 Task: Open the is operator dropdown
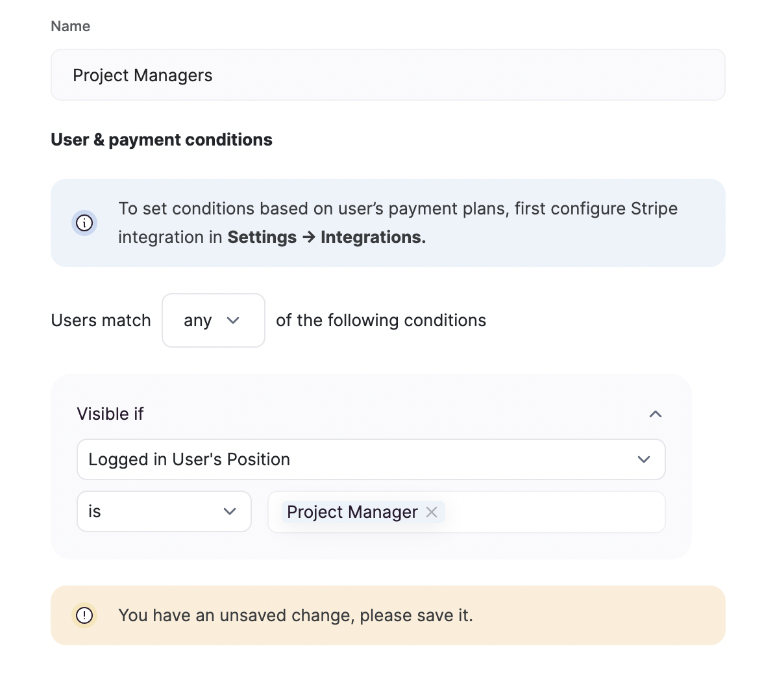point(164,511)
